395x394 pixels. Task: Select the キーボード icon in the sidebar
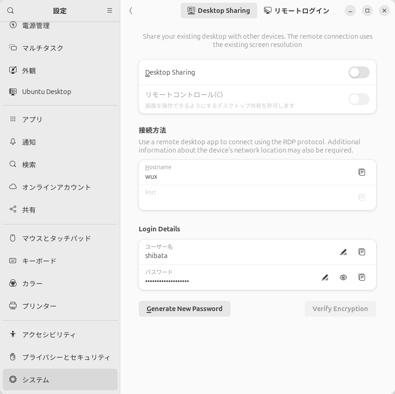click(12, 261)
